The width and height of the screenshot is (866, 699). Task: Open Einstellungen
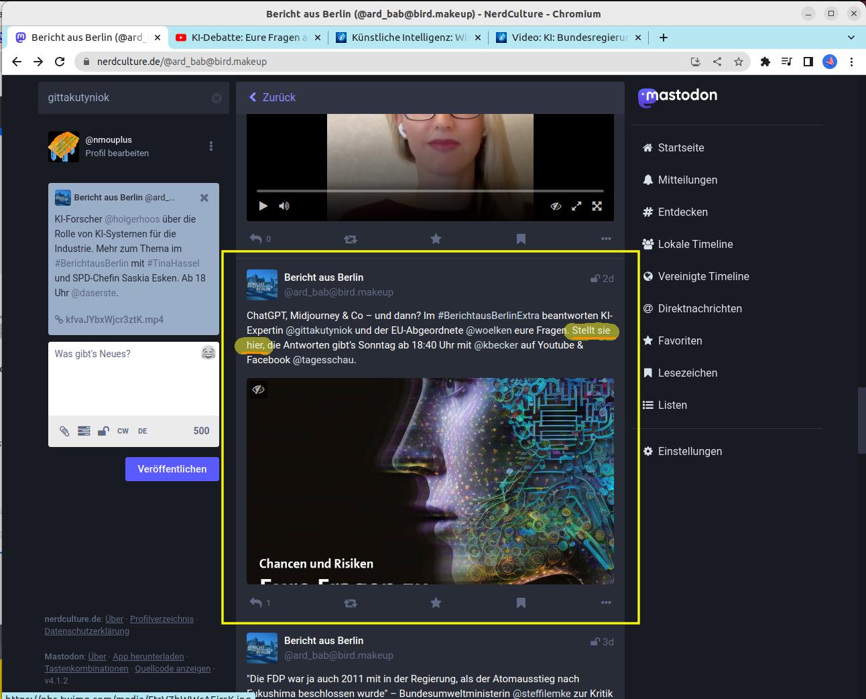click(683, 451)
